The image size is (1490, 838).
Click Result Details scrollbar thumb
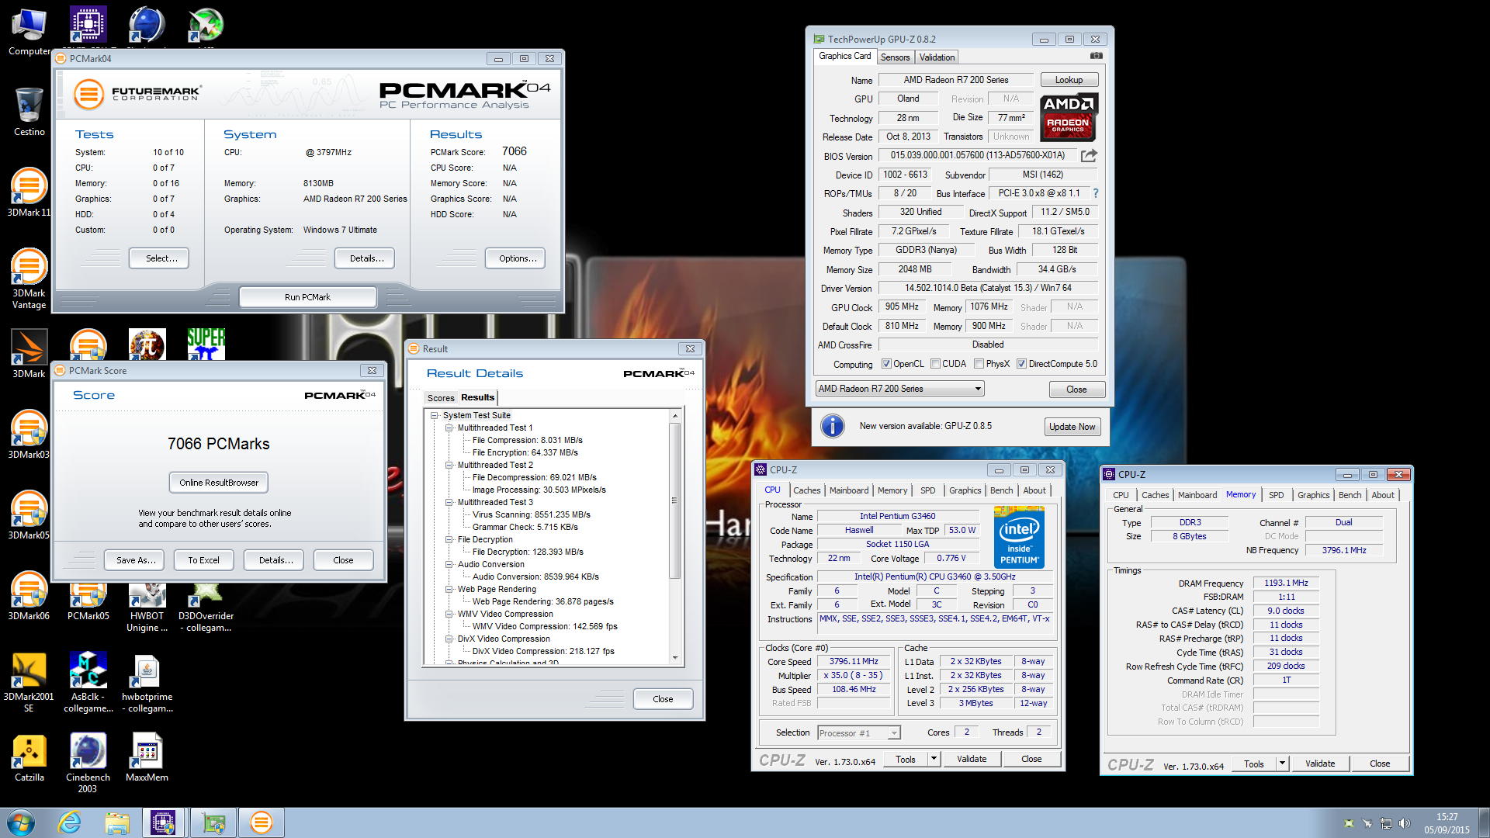pyautogui.click(x=675, y=501)
